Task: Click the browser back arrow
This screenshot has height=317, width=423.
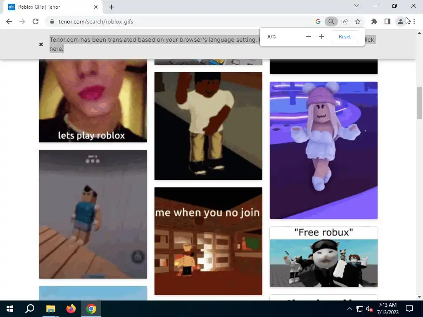Action: [9, 21]
